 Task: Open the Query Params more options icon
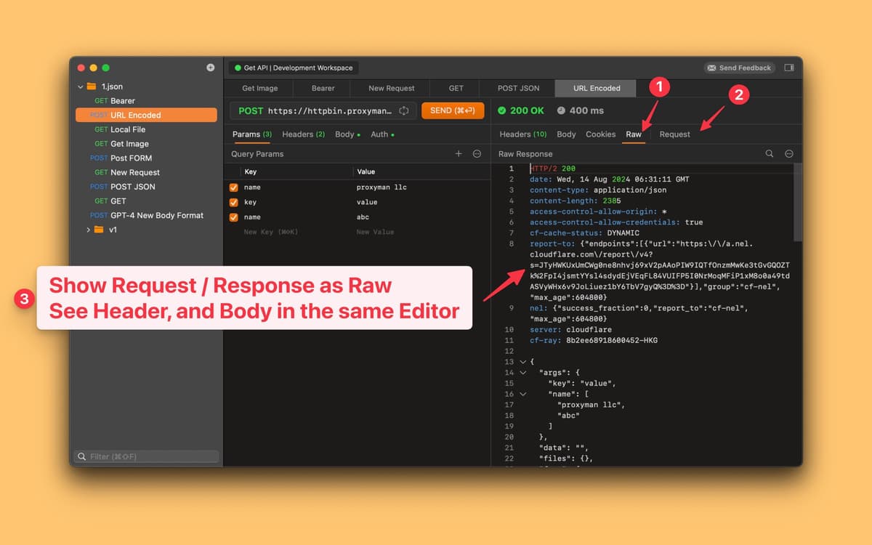click(477, 154)
